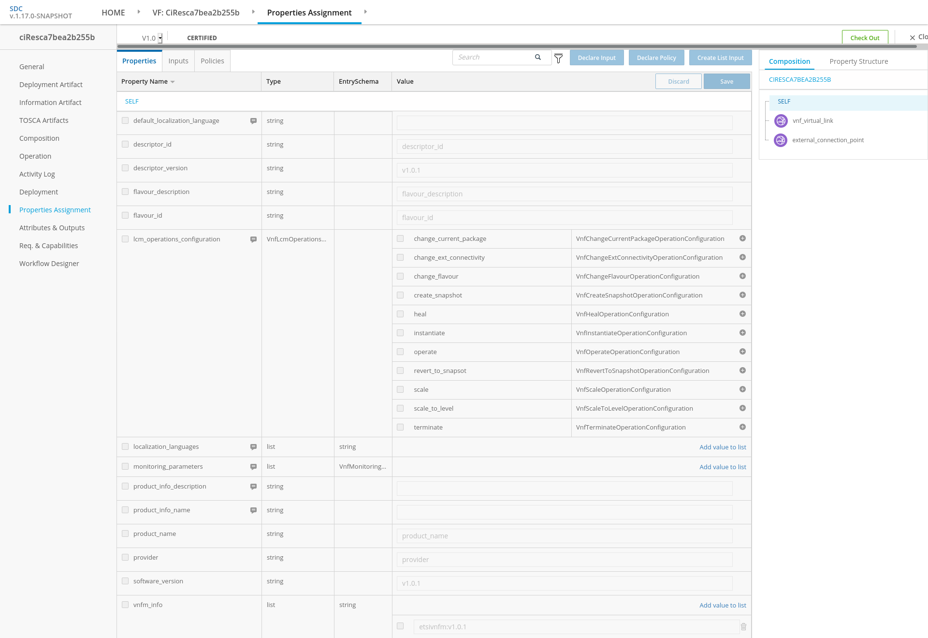Open the filter funnel icon

pos(558,58)
